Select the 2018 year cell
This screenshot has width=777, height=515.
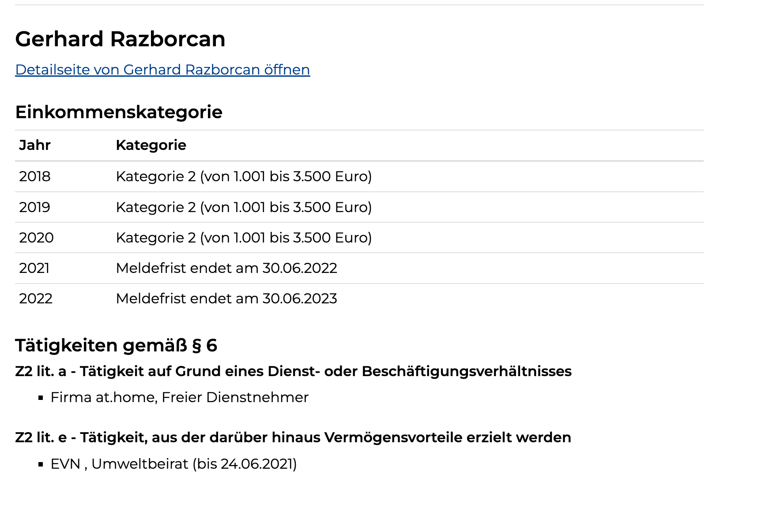coord(35,176)
